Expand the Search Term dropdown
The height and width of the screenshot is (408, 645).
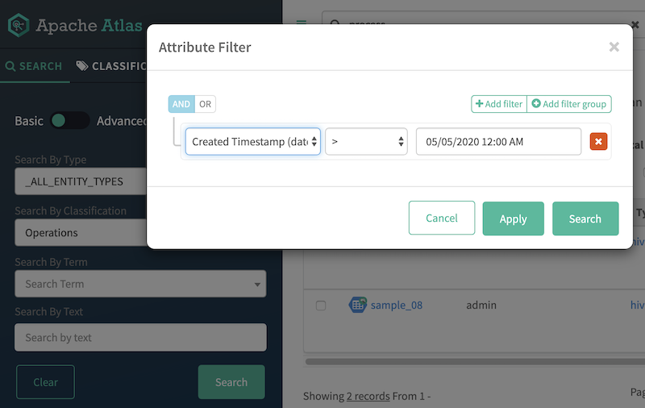pyautogui.click(x=140, y=284)
